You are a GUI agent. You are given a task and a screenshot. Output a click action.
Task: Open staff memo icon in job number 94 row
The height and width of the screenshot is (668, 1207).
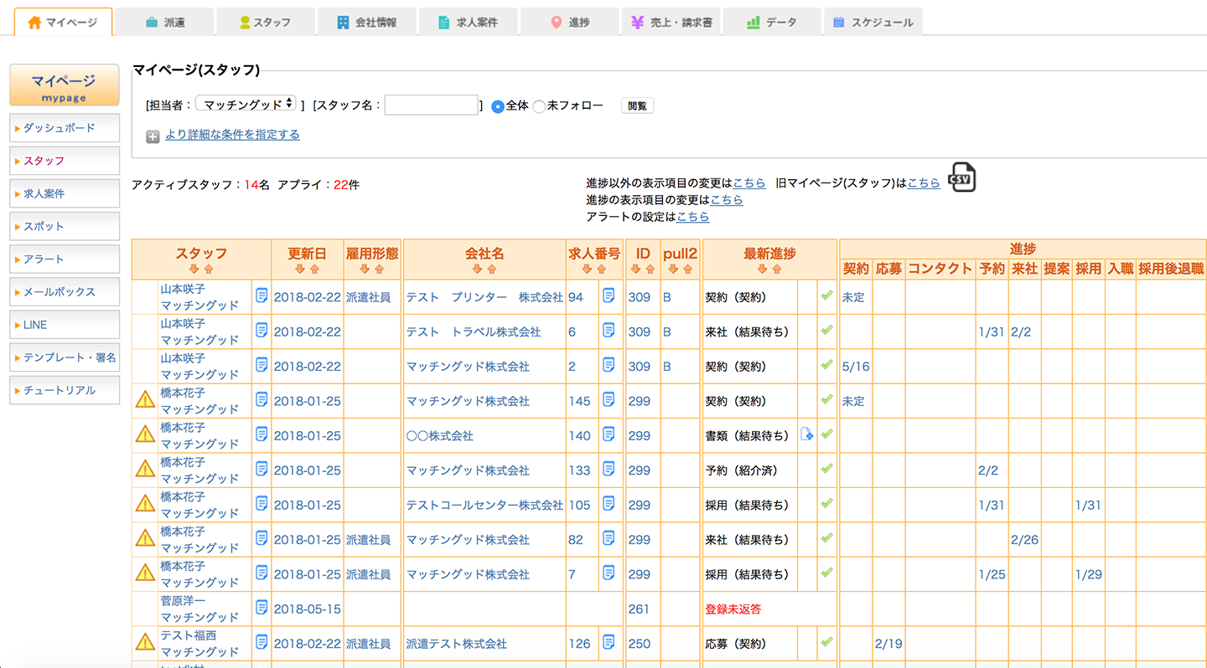pos(262,295)
